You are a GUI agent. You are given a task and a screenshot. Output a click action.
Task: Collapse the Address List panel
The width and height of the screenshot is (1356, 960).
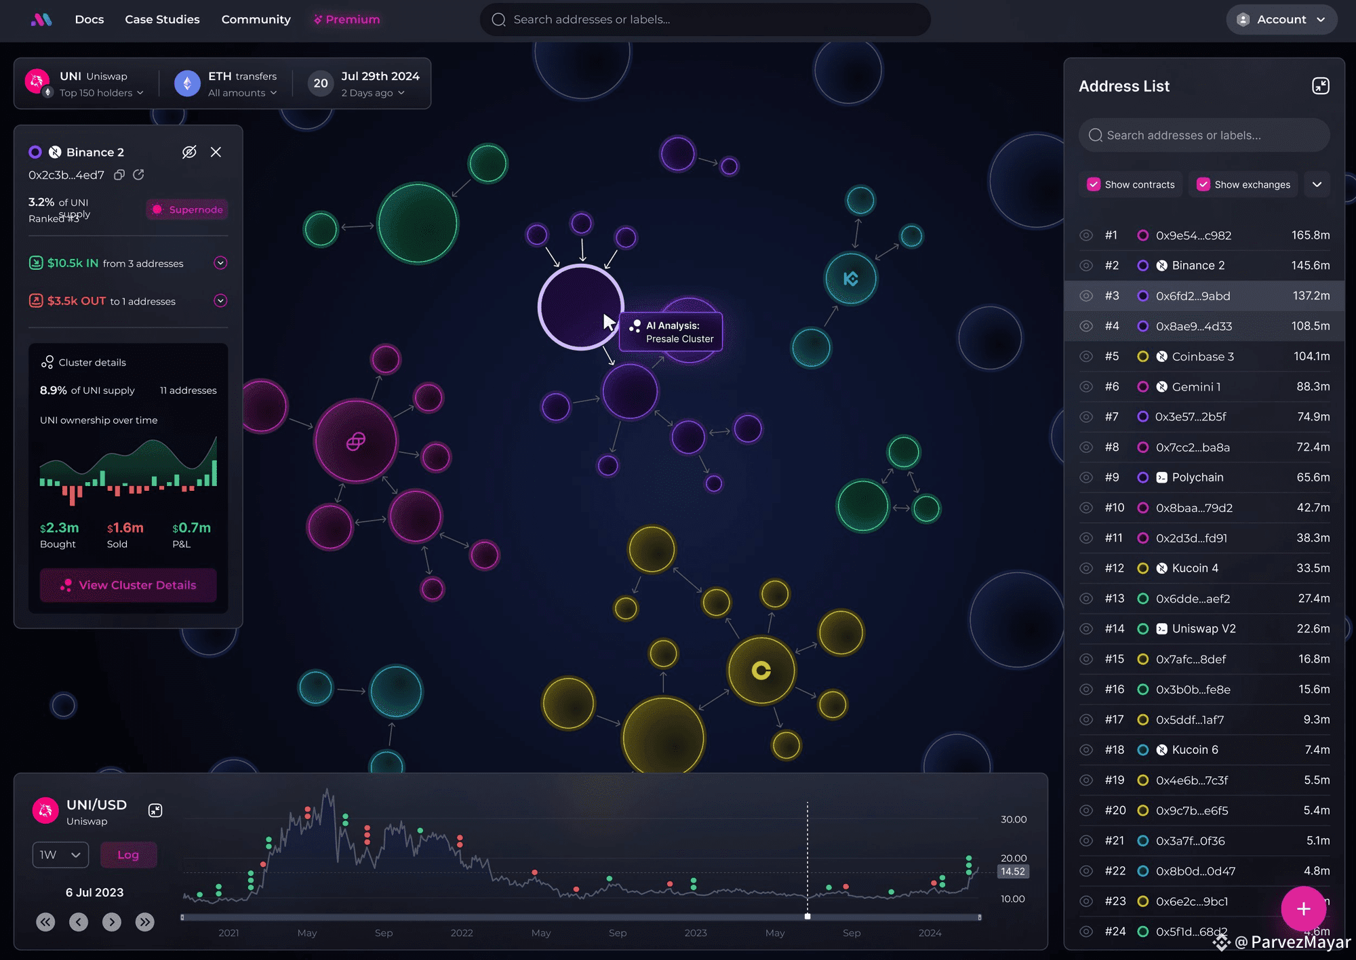[1320, 86]
